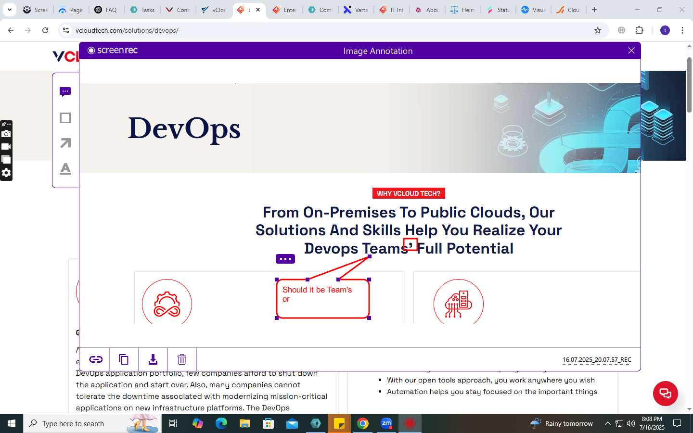
Task: Open the Windows Start menu
Action: [x=12, y=423]
